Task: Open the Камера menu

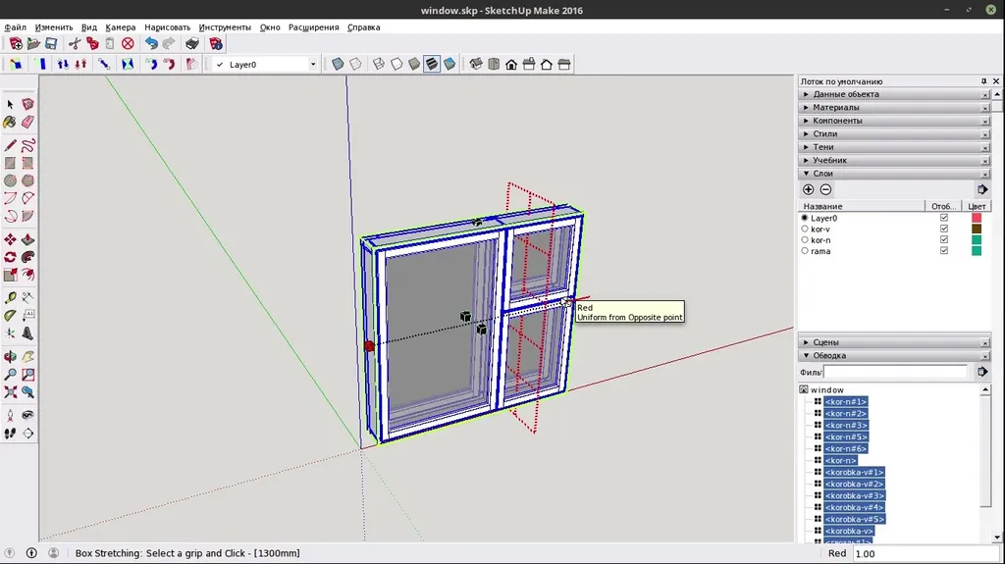Action: point(121,27)
